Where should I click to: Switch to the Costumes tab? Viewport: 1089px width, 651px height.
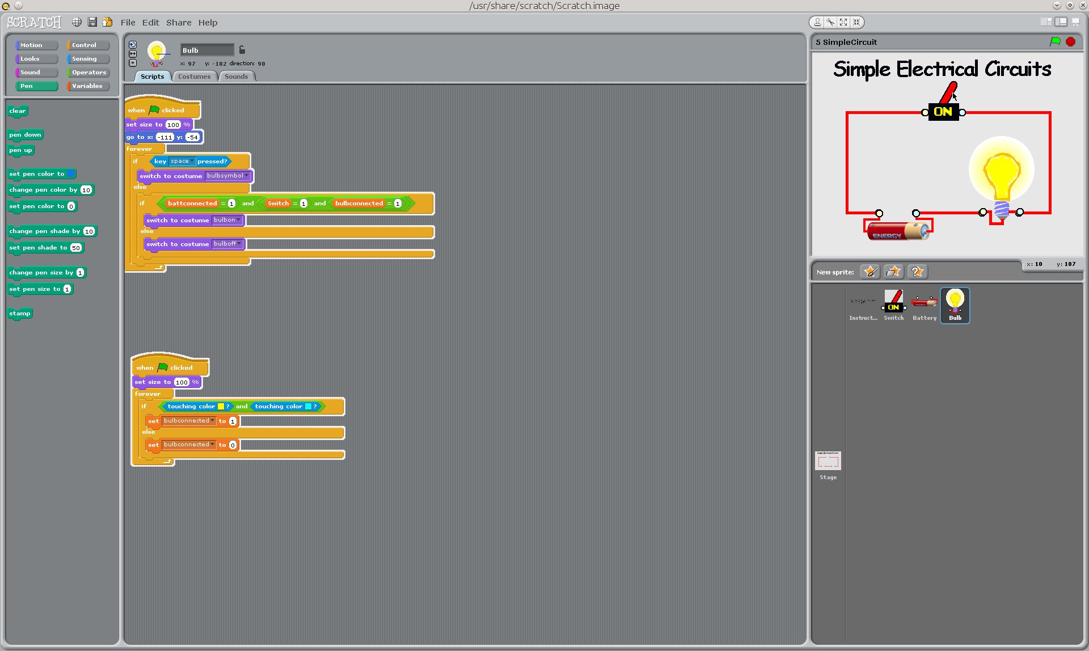click(194, 77)
